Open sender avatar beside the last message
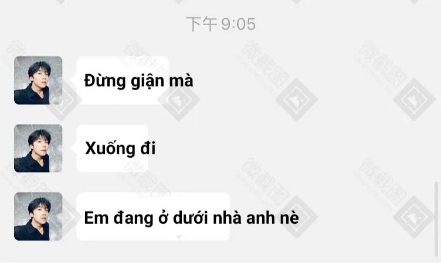Image resolution: width=441 pixels, height=263 pixels. click(x=38, y=216)
